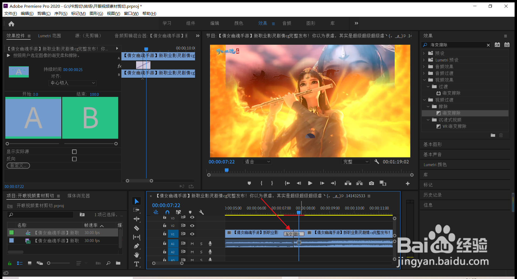
Task: Select the Ripple Edit tool
Action: point(137,219)
